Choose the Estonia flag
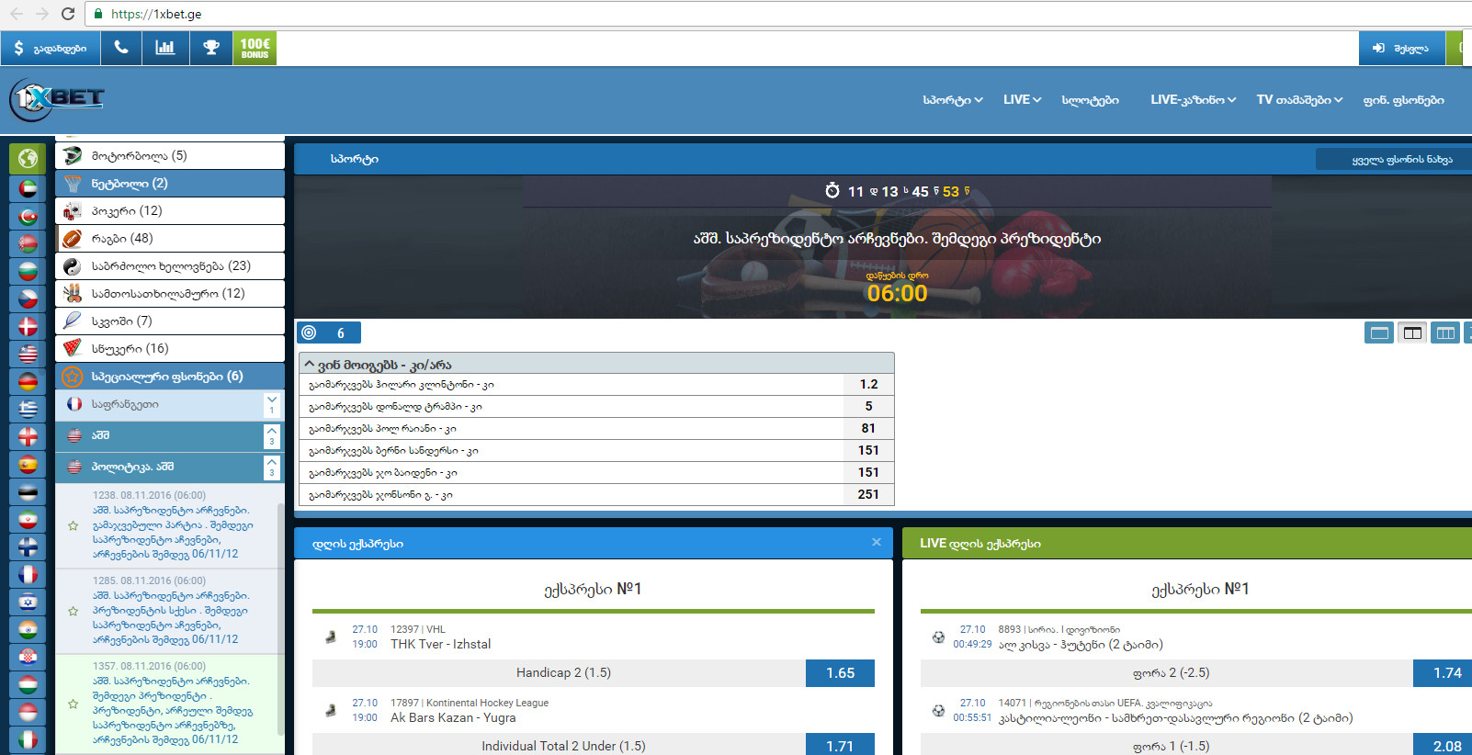1472x755 pixels. tap(28, 492)
